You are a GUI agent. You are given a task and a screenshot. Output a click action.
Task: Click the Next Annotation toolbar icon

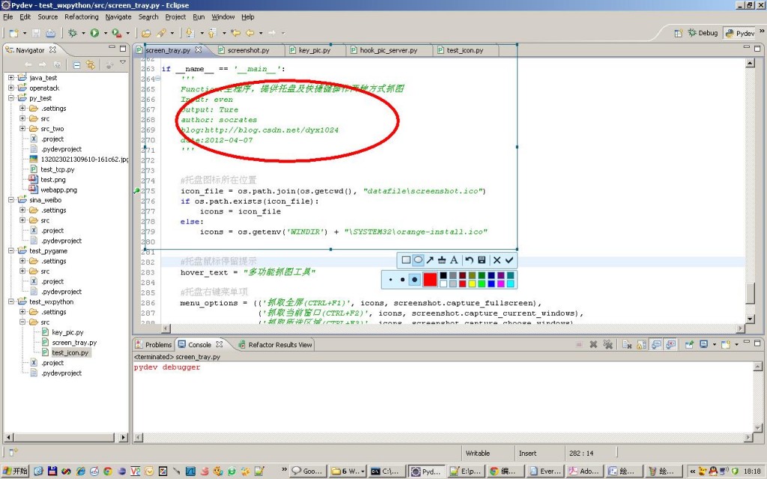(x=190, y=33)
